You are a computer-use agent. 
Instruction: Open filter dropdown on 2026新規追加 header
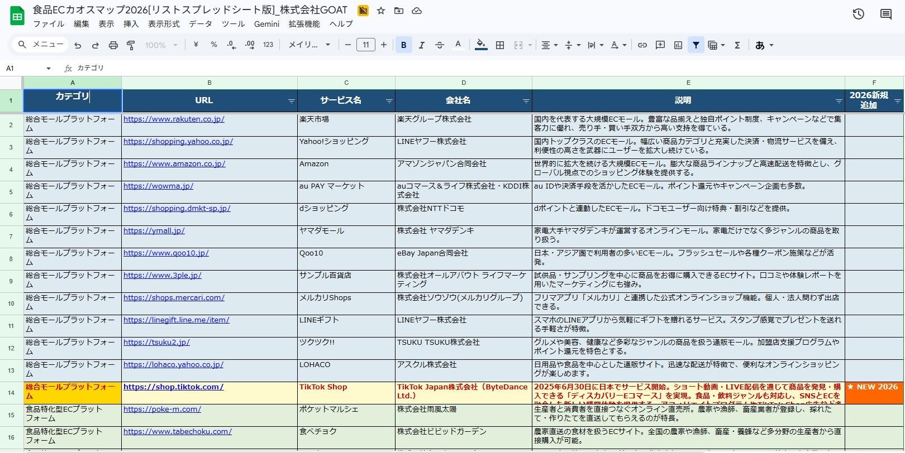pyautogui.click(x=898, y=101)
